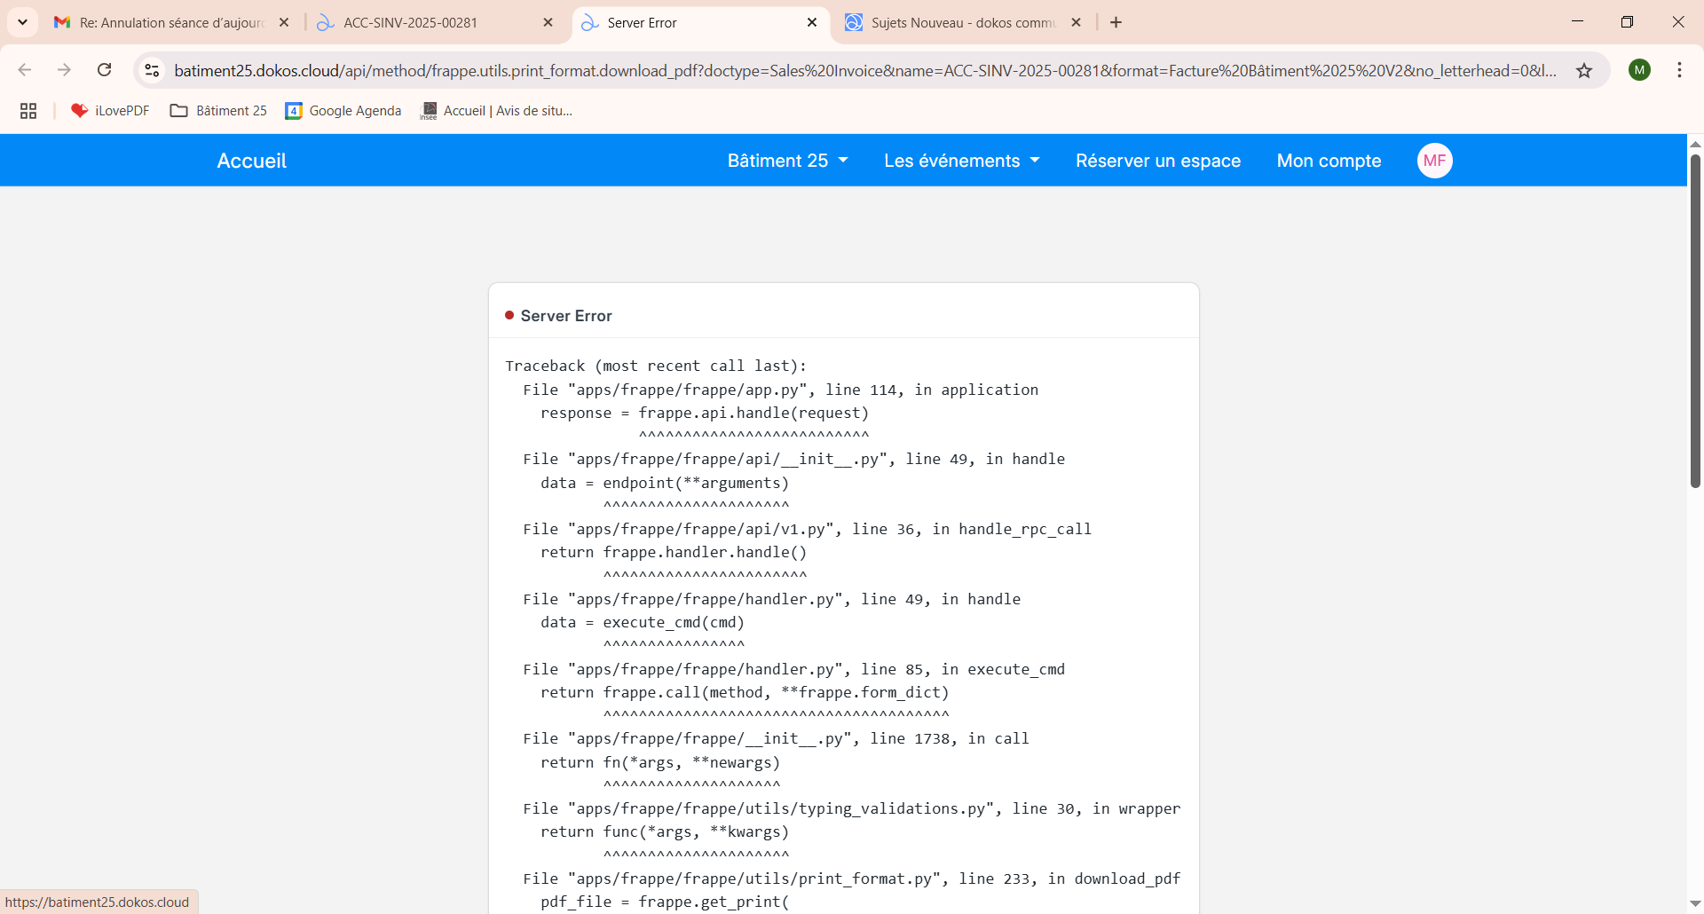Bookmark this page with the star icon

(x=1584, y=71)
